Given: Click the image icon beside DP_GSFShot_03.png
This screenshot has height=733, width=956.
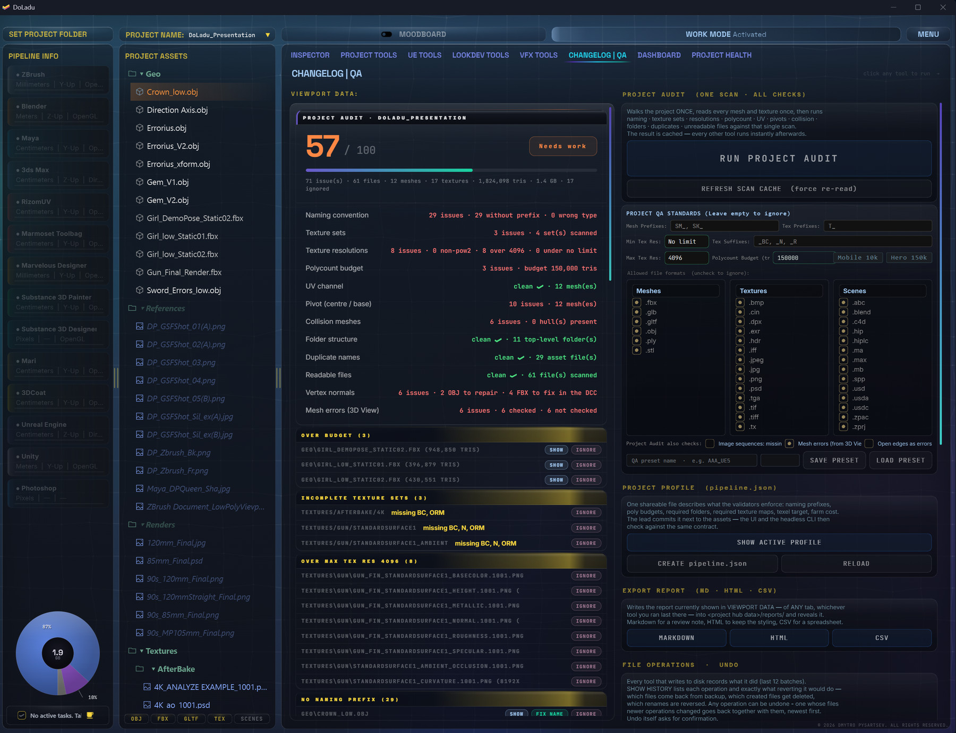Looking at the screenshot, I should [x=140, y=362].
